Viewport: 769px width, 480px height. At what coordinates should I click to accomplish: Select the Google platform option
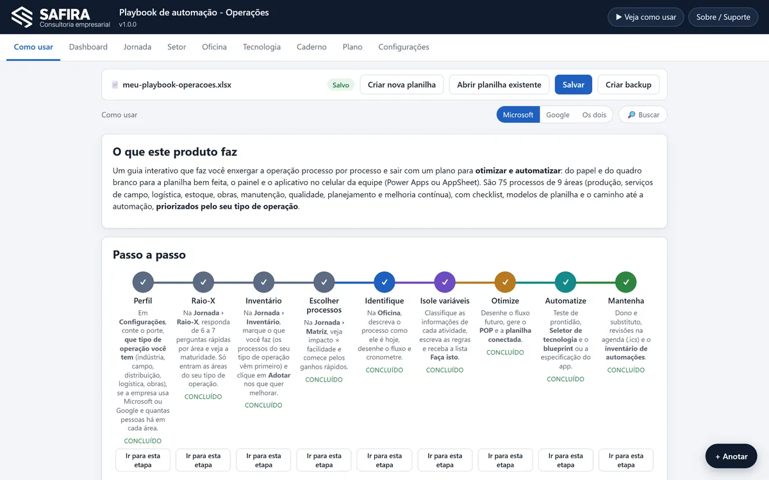pos(558,115)
